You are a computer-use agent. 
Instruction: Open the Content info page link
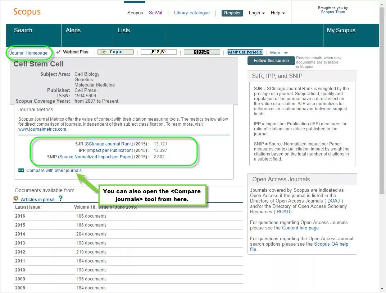(300, 228)
